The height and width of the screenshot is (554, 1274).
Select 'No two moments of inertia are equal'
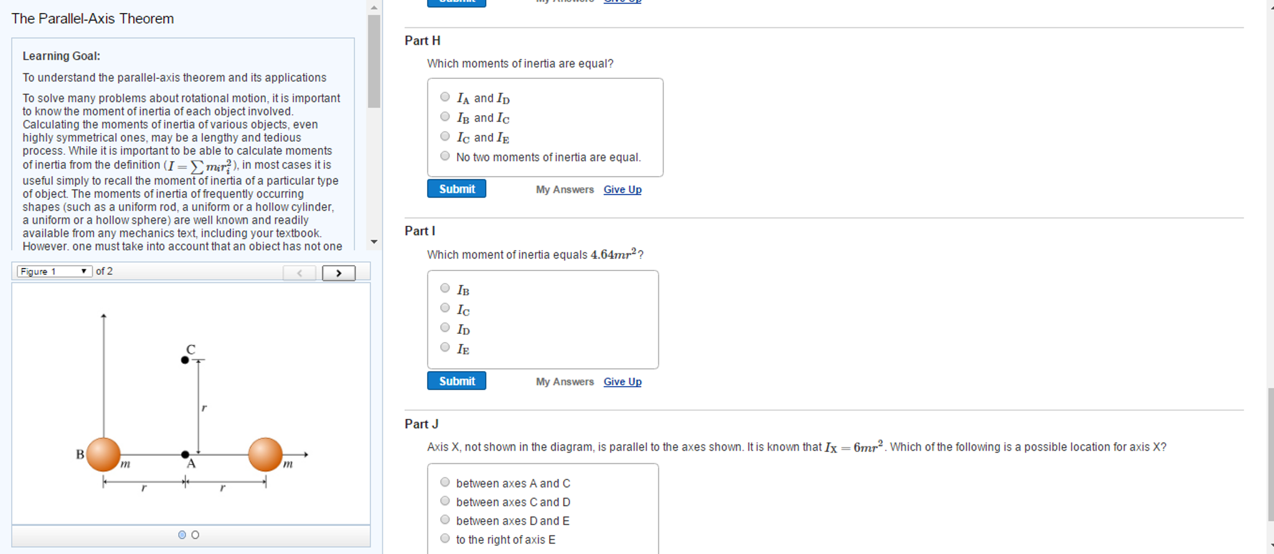click(445, 155)
